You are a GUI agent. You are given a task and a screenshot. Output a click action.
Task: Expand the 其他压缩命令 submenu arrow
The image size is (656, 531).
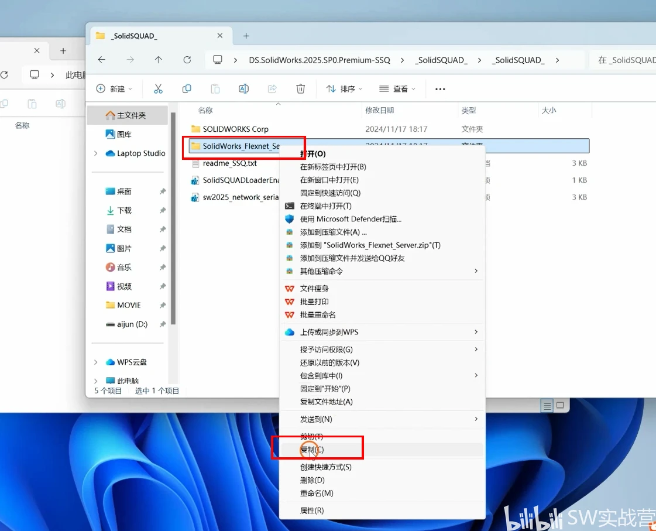pyautogui.click(x=476, y=270)
